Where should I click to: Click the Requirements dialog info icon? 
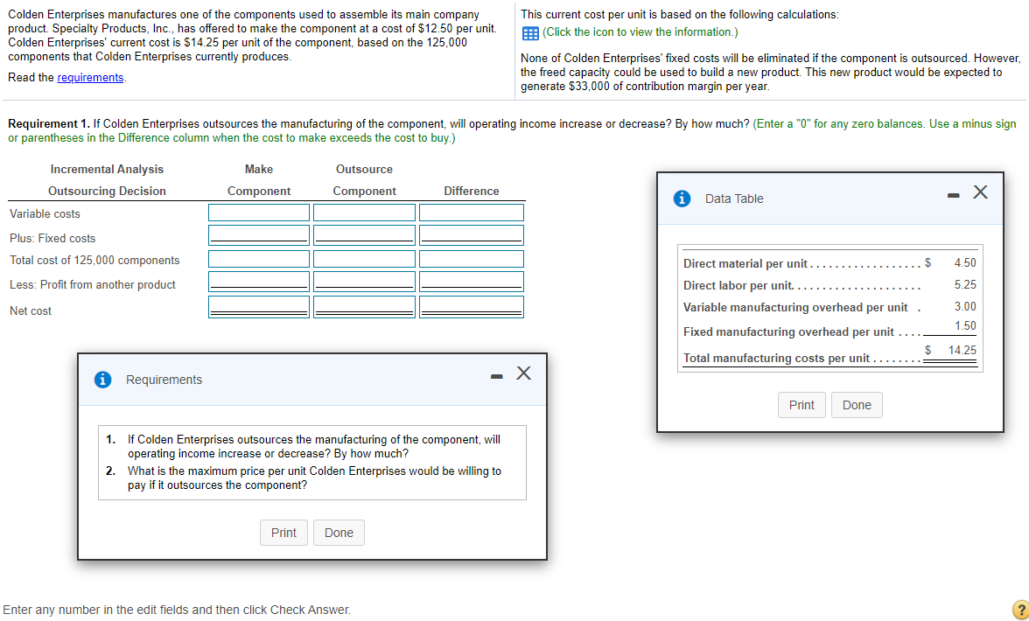[102, 380]
